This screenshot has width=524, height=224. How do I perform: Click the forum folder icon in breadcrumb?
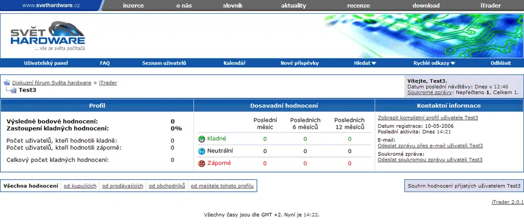tap(7, 83)
